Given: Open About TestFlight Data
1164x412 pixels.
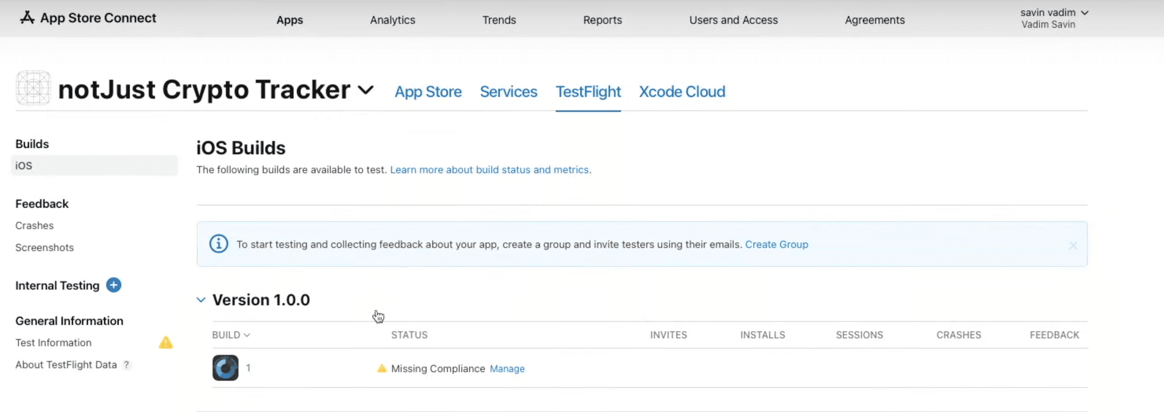Looking at the screenshot, I should click(x=66, y=365).
